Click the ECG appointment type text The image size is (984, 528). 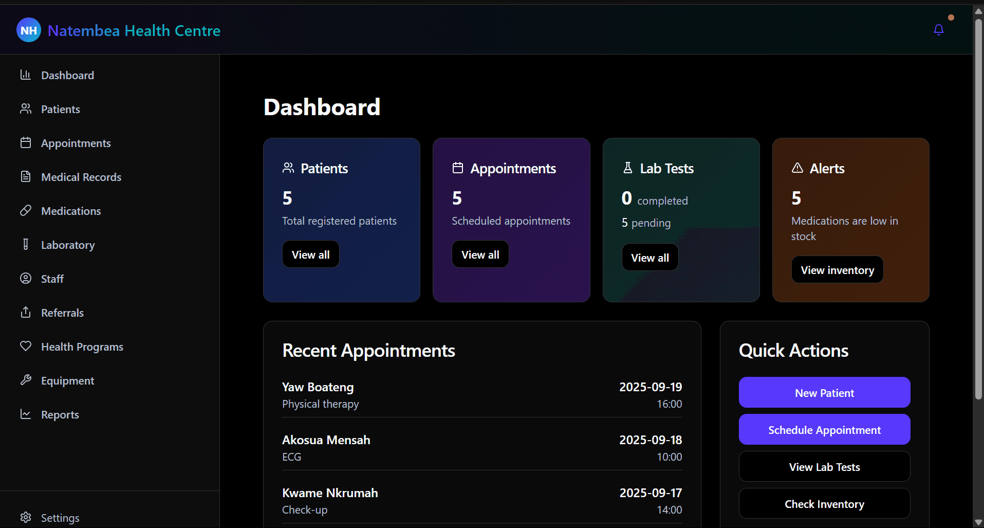292,457
